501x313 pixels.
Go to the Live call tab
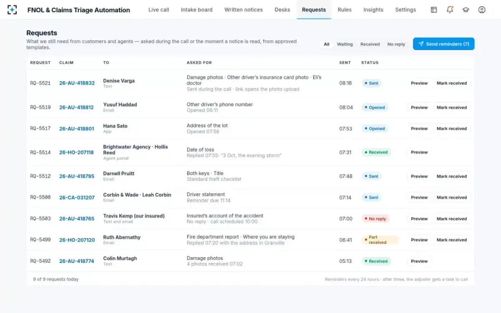[159, 10]
